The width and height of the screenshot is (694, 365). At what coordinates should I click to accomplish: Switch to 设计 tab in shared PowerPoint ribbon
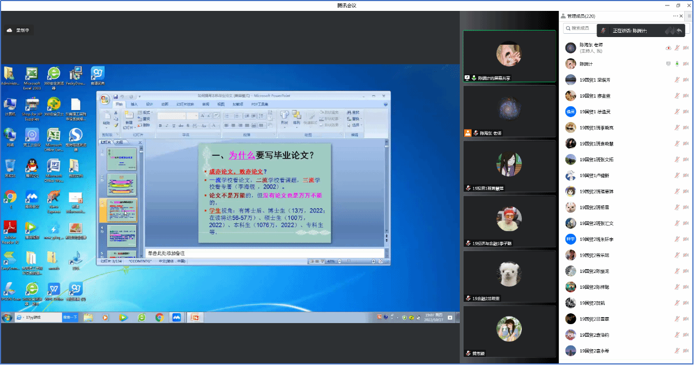(x=149, y=104)
